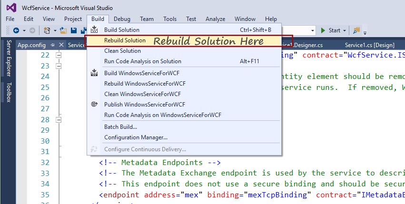
Task: Click the mexTcpBinding endpoint code on line 35
Action: (x=252, y=194)
